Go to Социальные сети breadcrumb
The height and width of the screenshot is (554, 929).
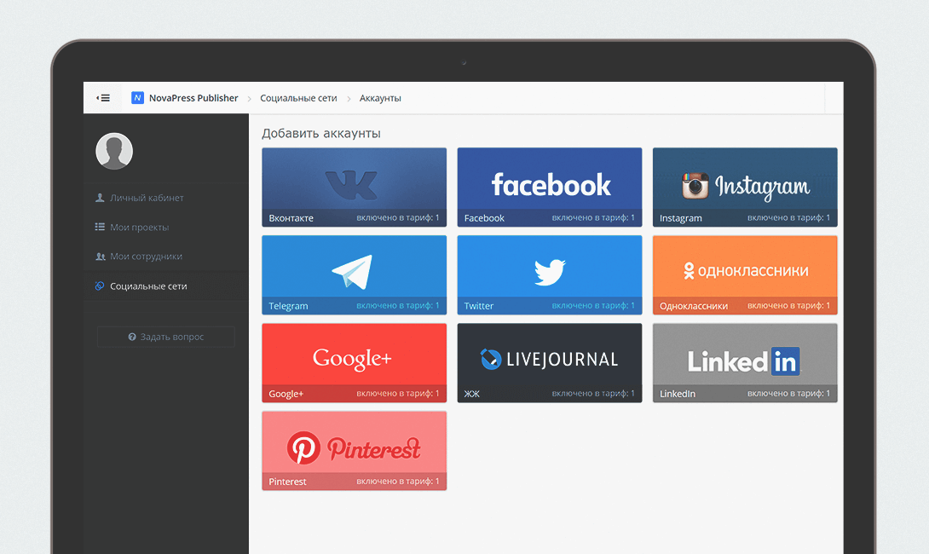tap(298, 98)
